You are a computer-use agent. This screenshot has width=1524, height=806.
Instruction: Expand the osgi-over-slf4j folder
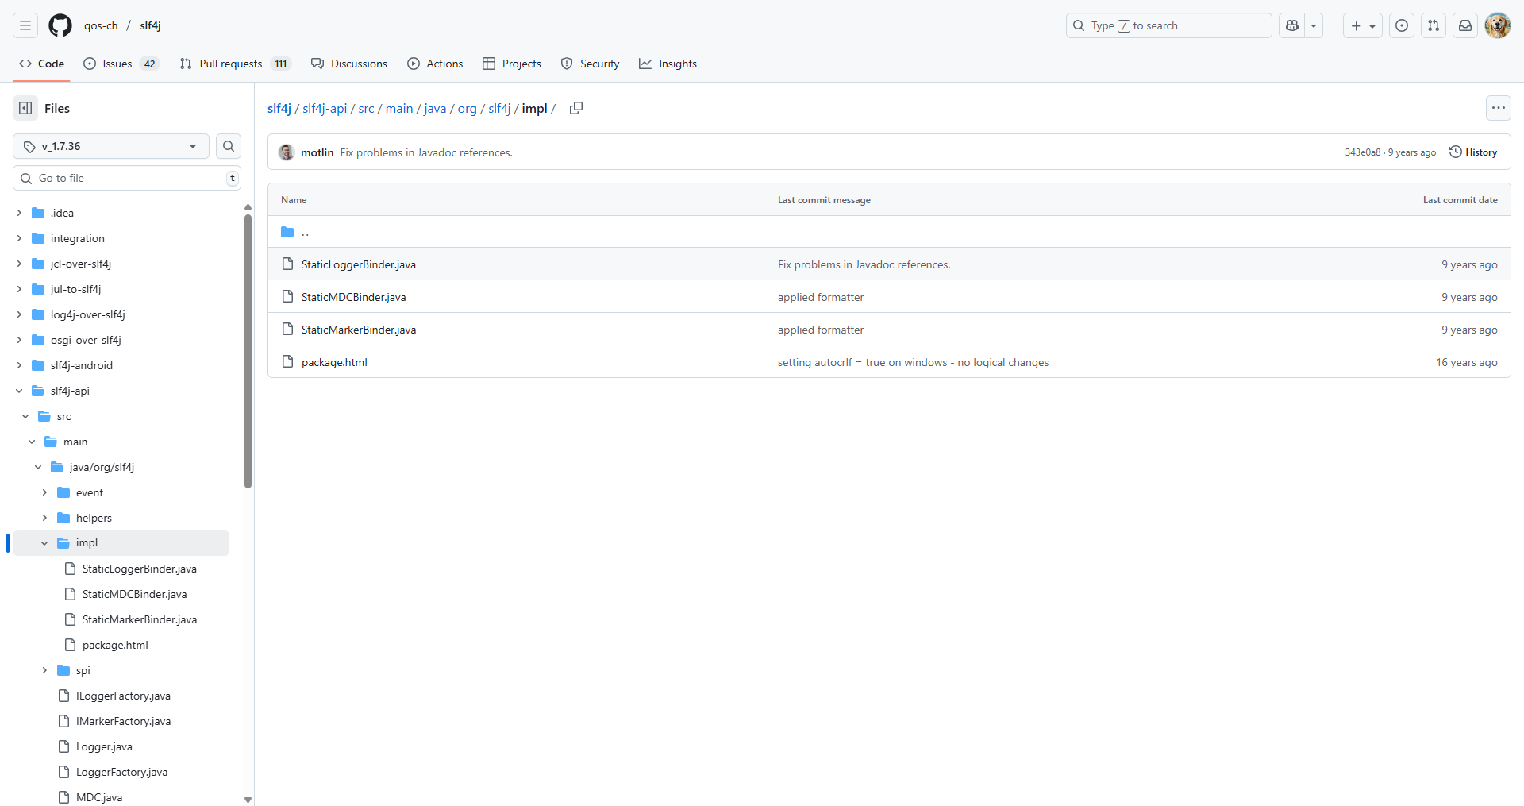click(x=19, y=340)
